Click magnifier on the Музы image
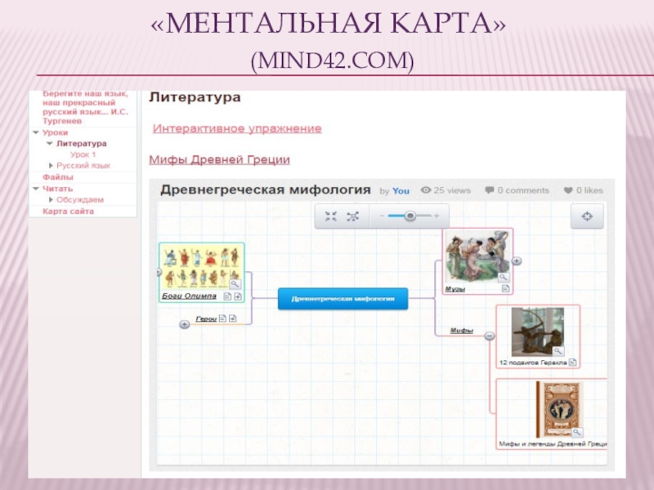The width and height of the screenshot is (654, 490). point(504,277)
